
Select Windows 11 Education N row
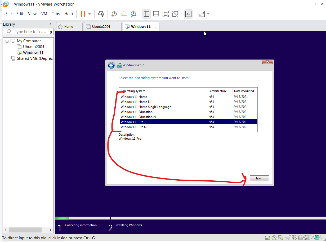189,117
